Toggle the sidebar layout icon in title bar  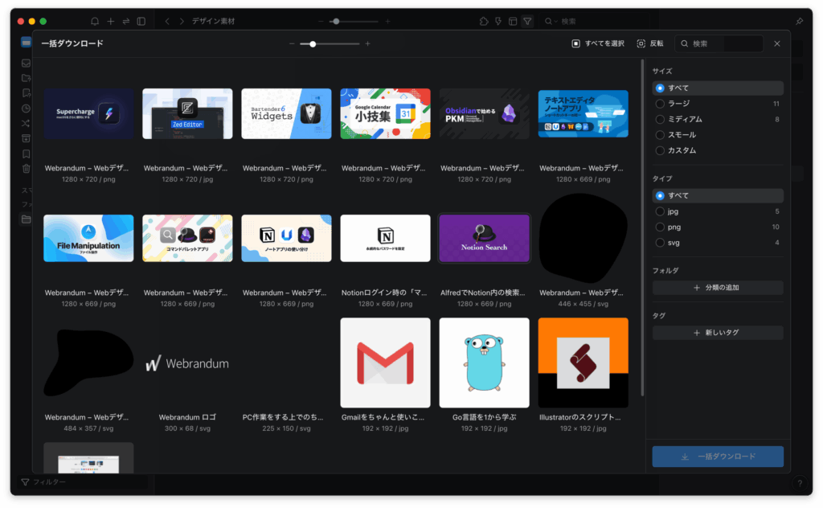click(x=141, y=21)
